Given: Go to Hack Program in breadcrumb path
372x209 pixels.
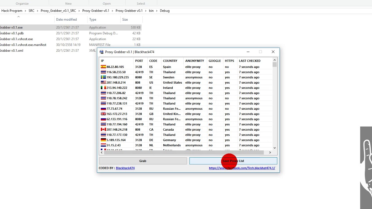Looking at the screenshot, I should point(12,11).
